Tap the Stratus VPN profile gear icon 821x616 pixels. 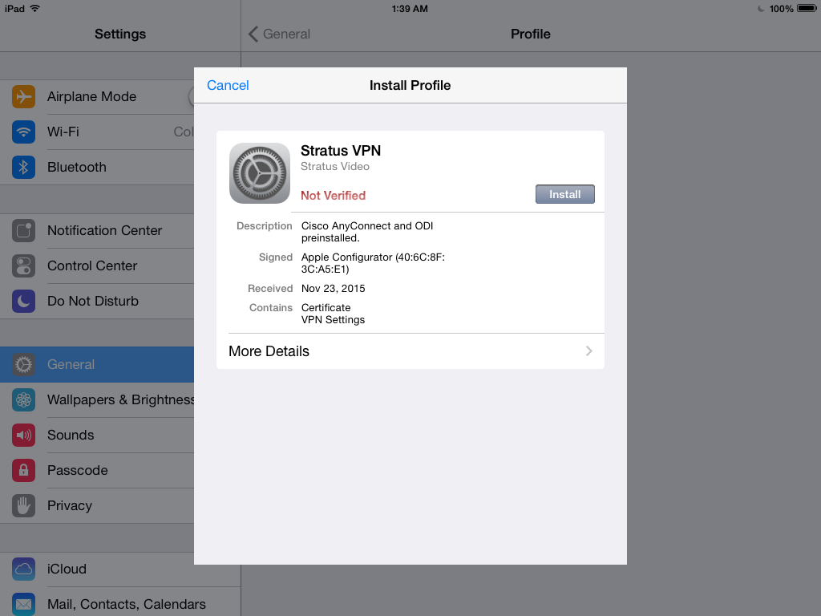(x=260, y=173)
